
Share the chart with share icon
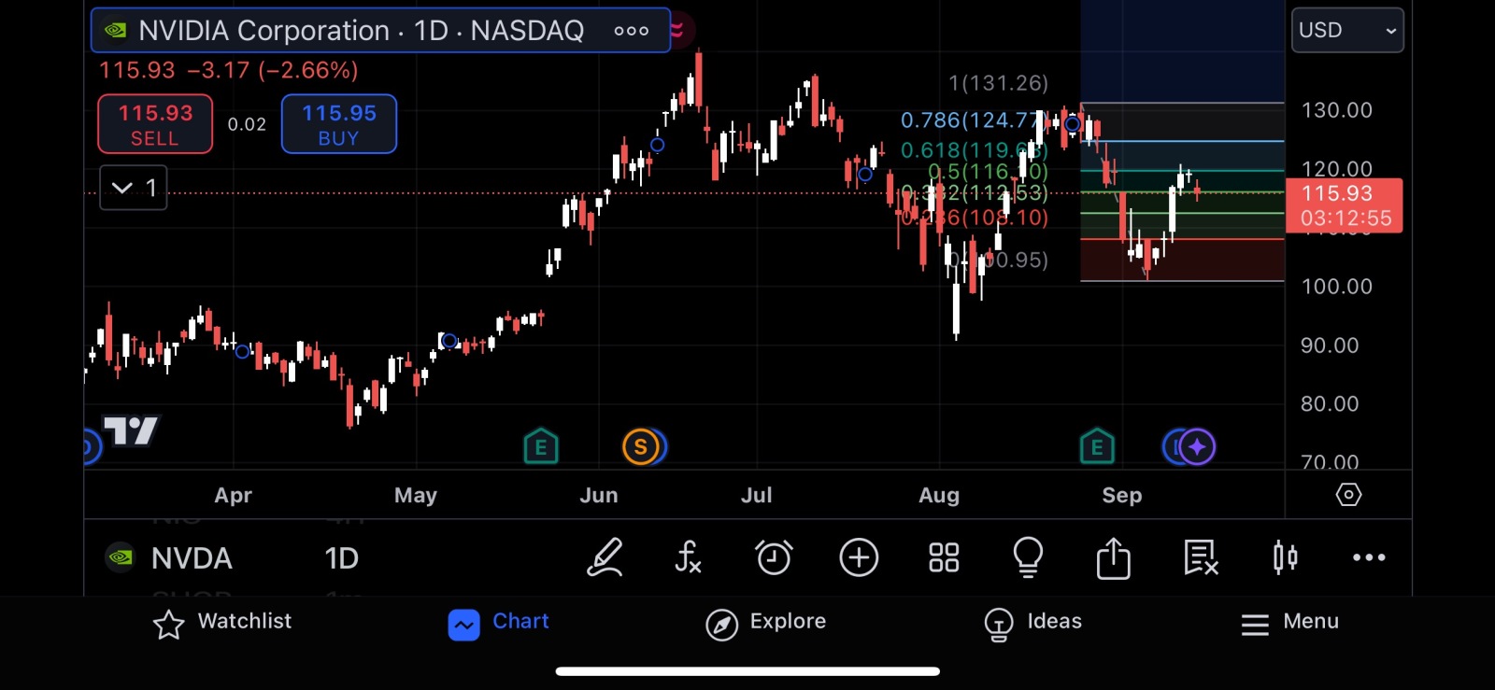tap(1113, 557)
